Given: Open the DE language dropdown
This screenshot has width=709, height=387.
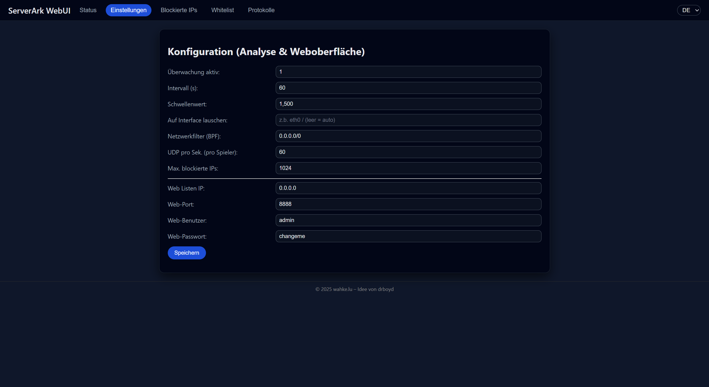Looking at the screenshot, I should (689, 10).
